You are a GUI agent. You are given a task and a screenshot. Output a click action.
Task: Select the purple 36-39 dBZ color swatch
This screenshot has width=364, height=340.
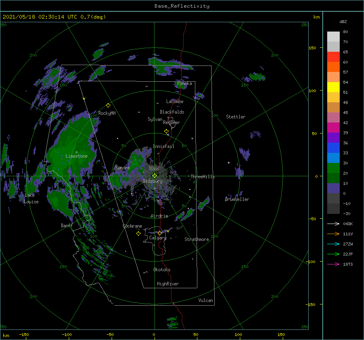333,138
